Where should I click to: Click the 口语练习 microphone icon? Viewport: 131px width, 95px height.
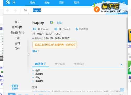[x=77, y=29]
